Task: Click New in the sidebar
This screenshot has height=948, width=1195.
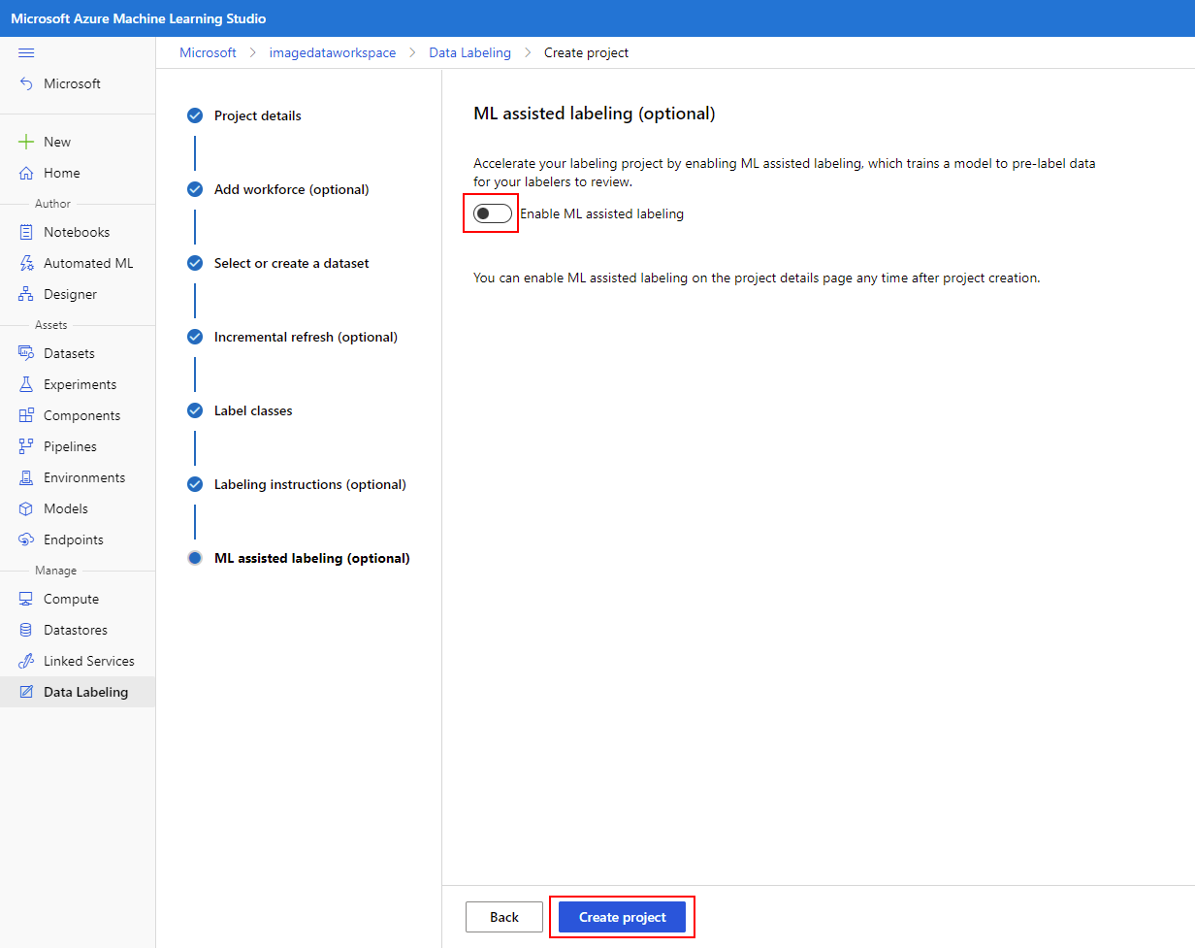Action: tap(78, 142)
